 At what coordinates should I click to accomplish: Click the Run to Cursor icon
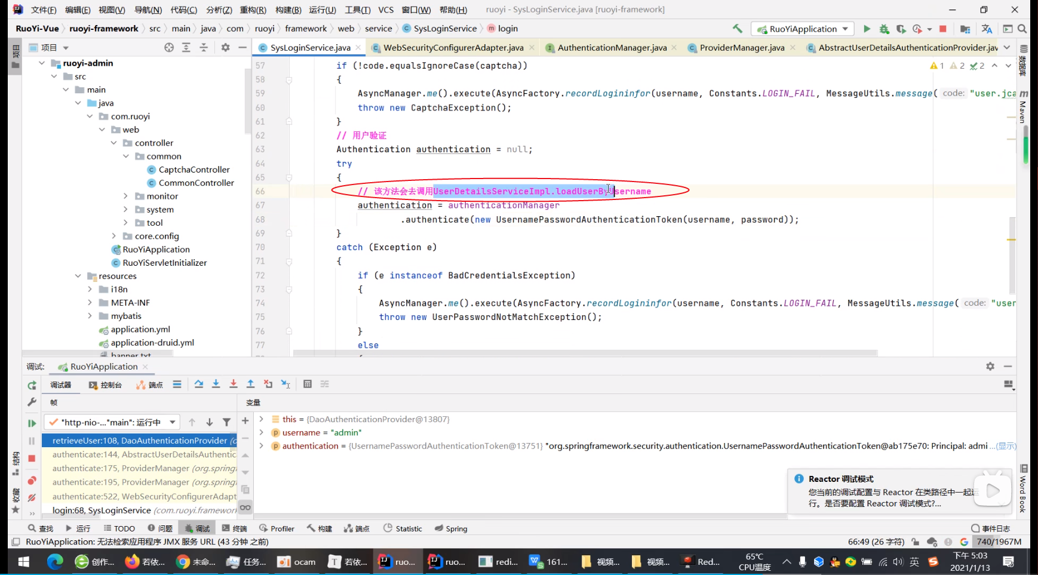(x=285, y=384)
